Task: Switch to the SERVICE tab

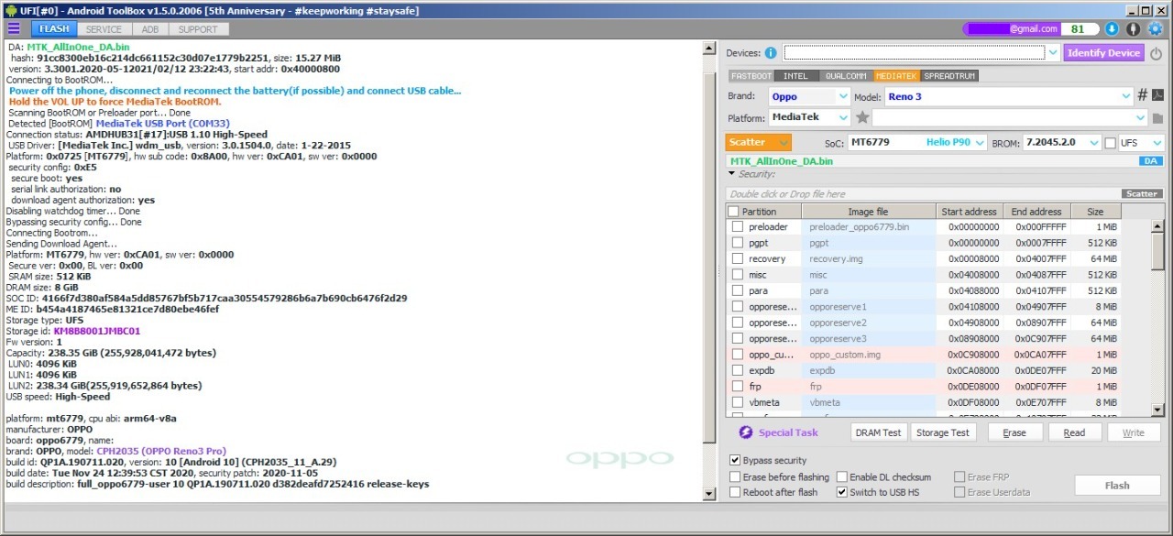Action: click(104, 29)
